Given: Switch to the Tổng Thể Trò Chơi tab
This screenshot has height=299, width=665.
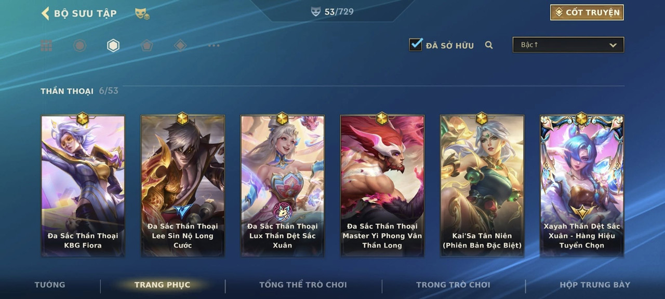Looking at the screenshot, I should (x=303, y=284).
